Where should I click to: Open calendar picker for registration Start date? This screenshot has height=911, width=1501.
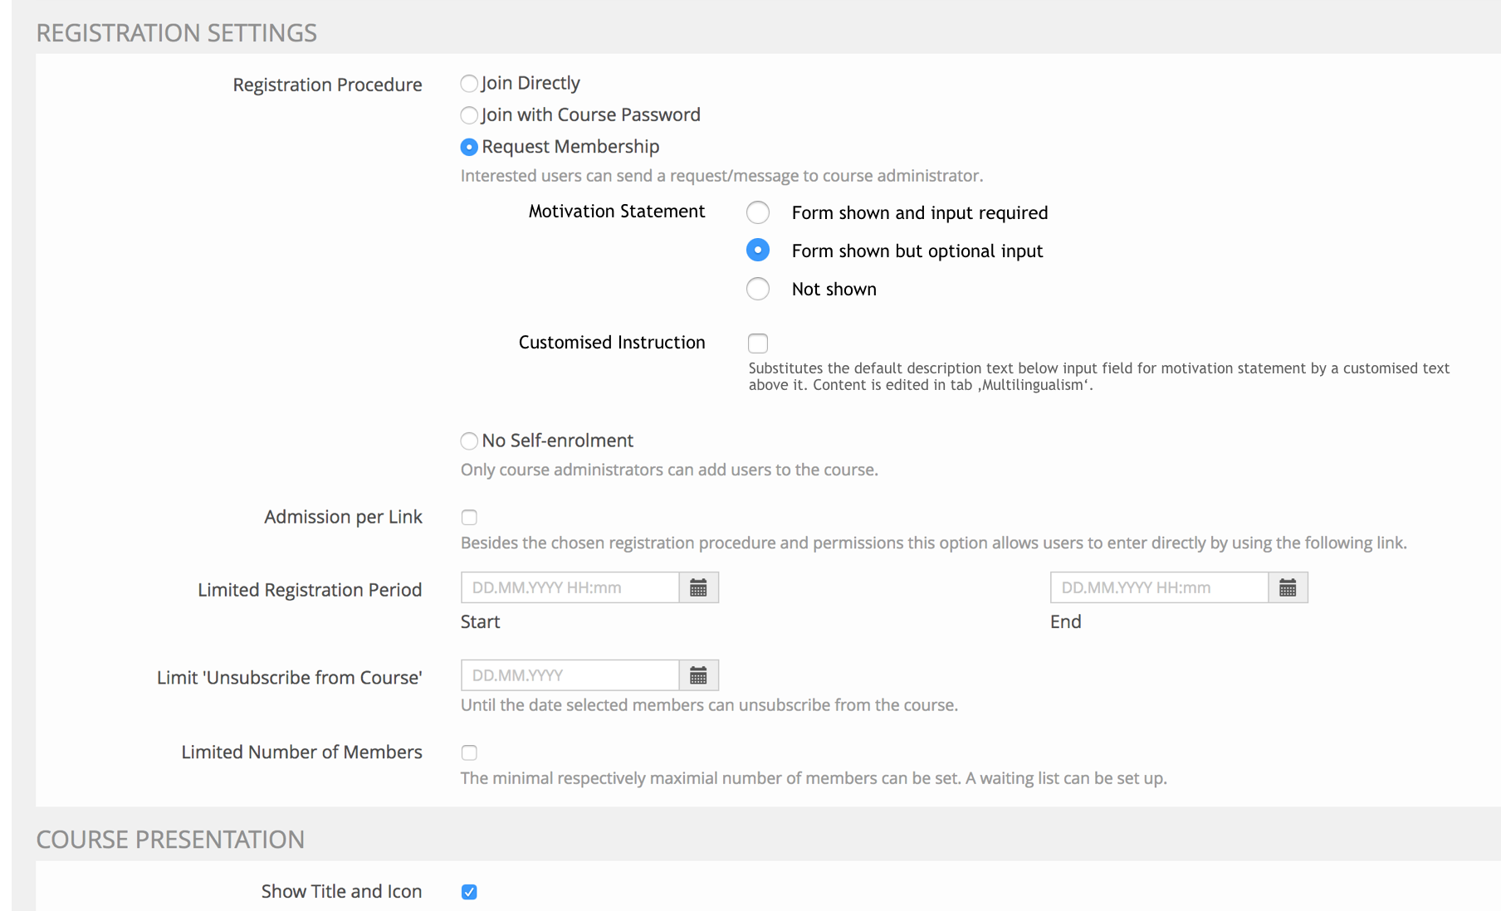click(x=698, y=587)
